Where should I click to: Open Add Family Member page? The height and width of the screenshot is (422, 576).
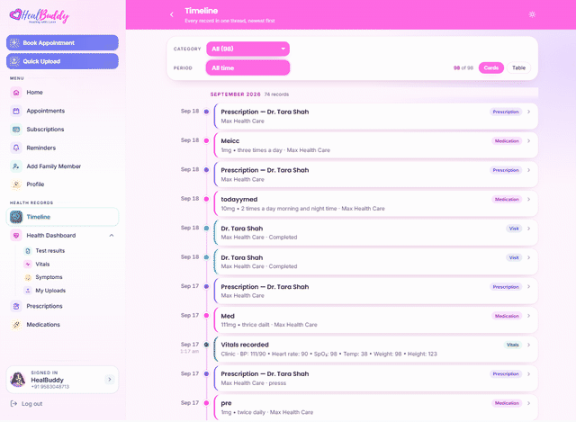point(62,166)
